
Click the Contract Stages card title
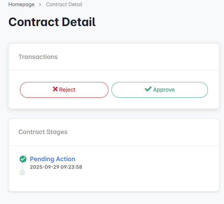coord(43,132)
